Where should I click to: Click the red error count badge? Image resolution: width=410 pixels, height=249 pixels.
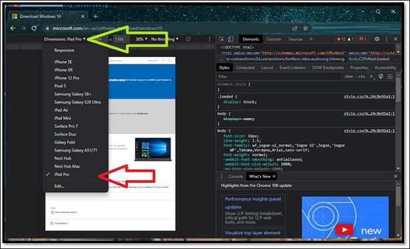click(x=341, y=39)
